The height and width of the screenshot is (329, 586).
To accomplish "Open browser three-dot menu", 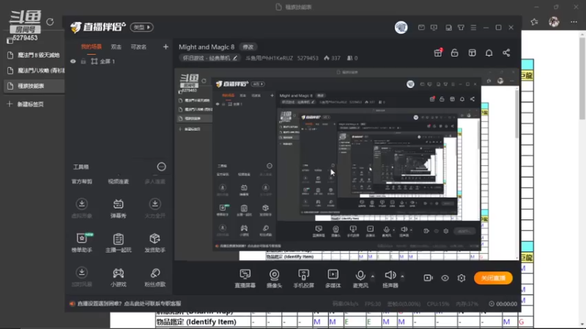I will click(574, 22).
